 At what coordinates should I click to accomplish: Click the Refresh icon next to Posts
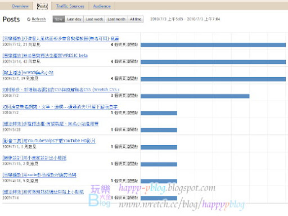(x=29, y=19)
